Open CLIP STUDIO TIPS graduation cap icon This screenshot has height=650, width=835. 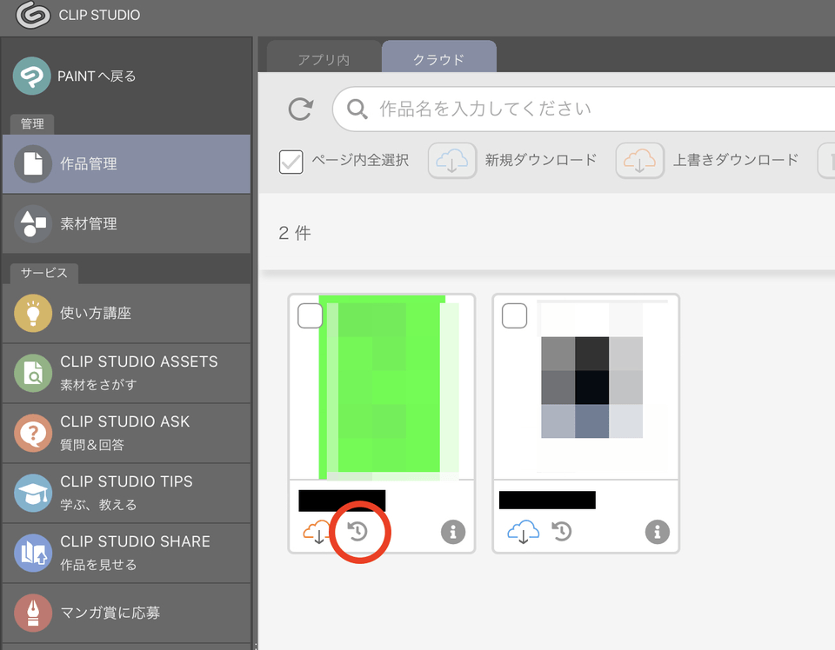click(x=33, y=493)
